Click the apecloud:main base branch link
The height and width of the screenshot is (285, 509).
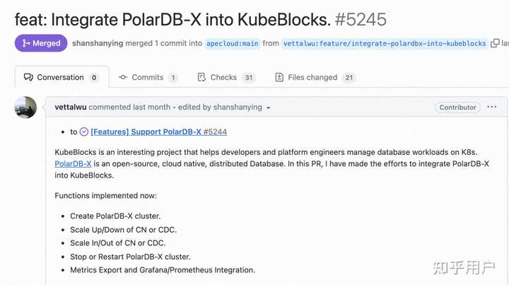(x=232, y=43)
